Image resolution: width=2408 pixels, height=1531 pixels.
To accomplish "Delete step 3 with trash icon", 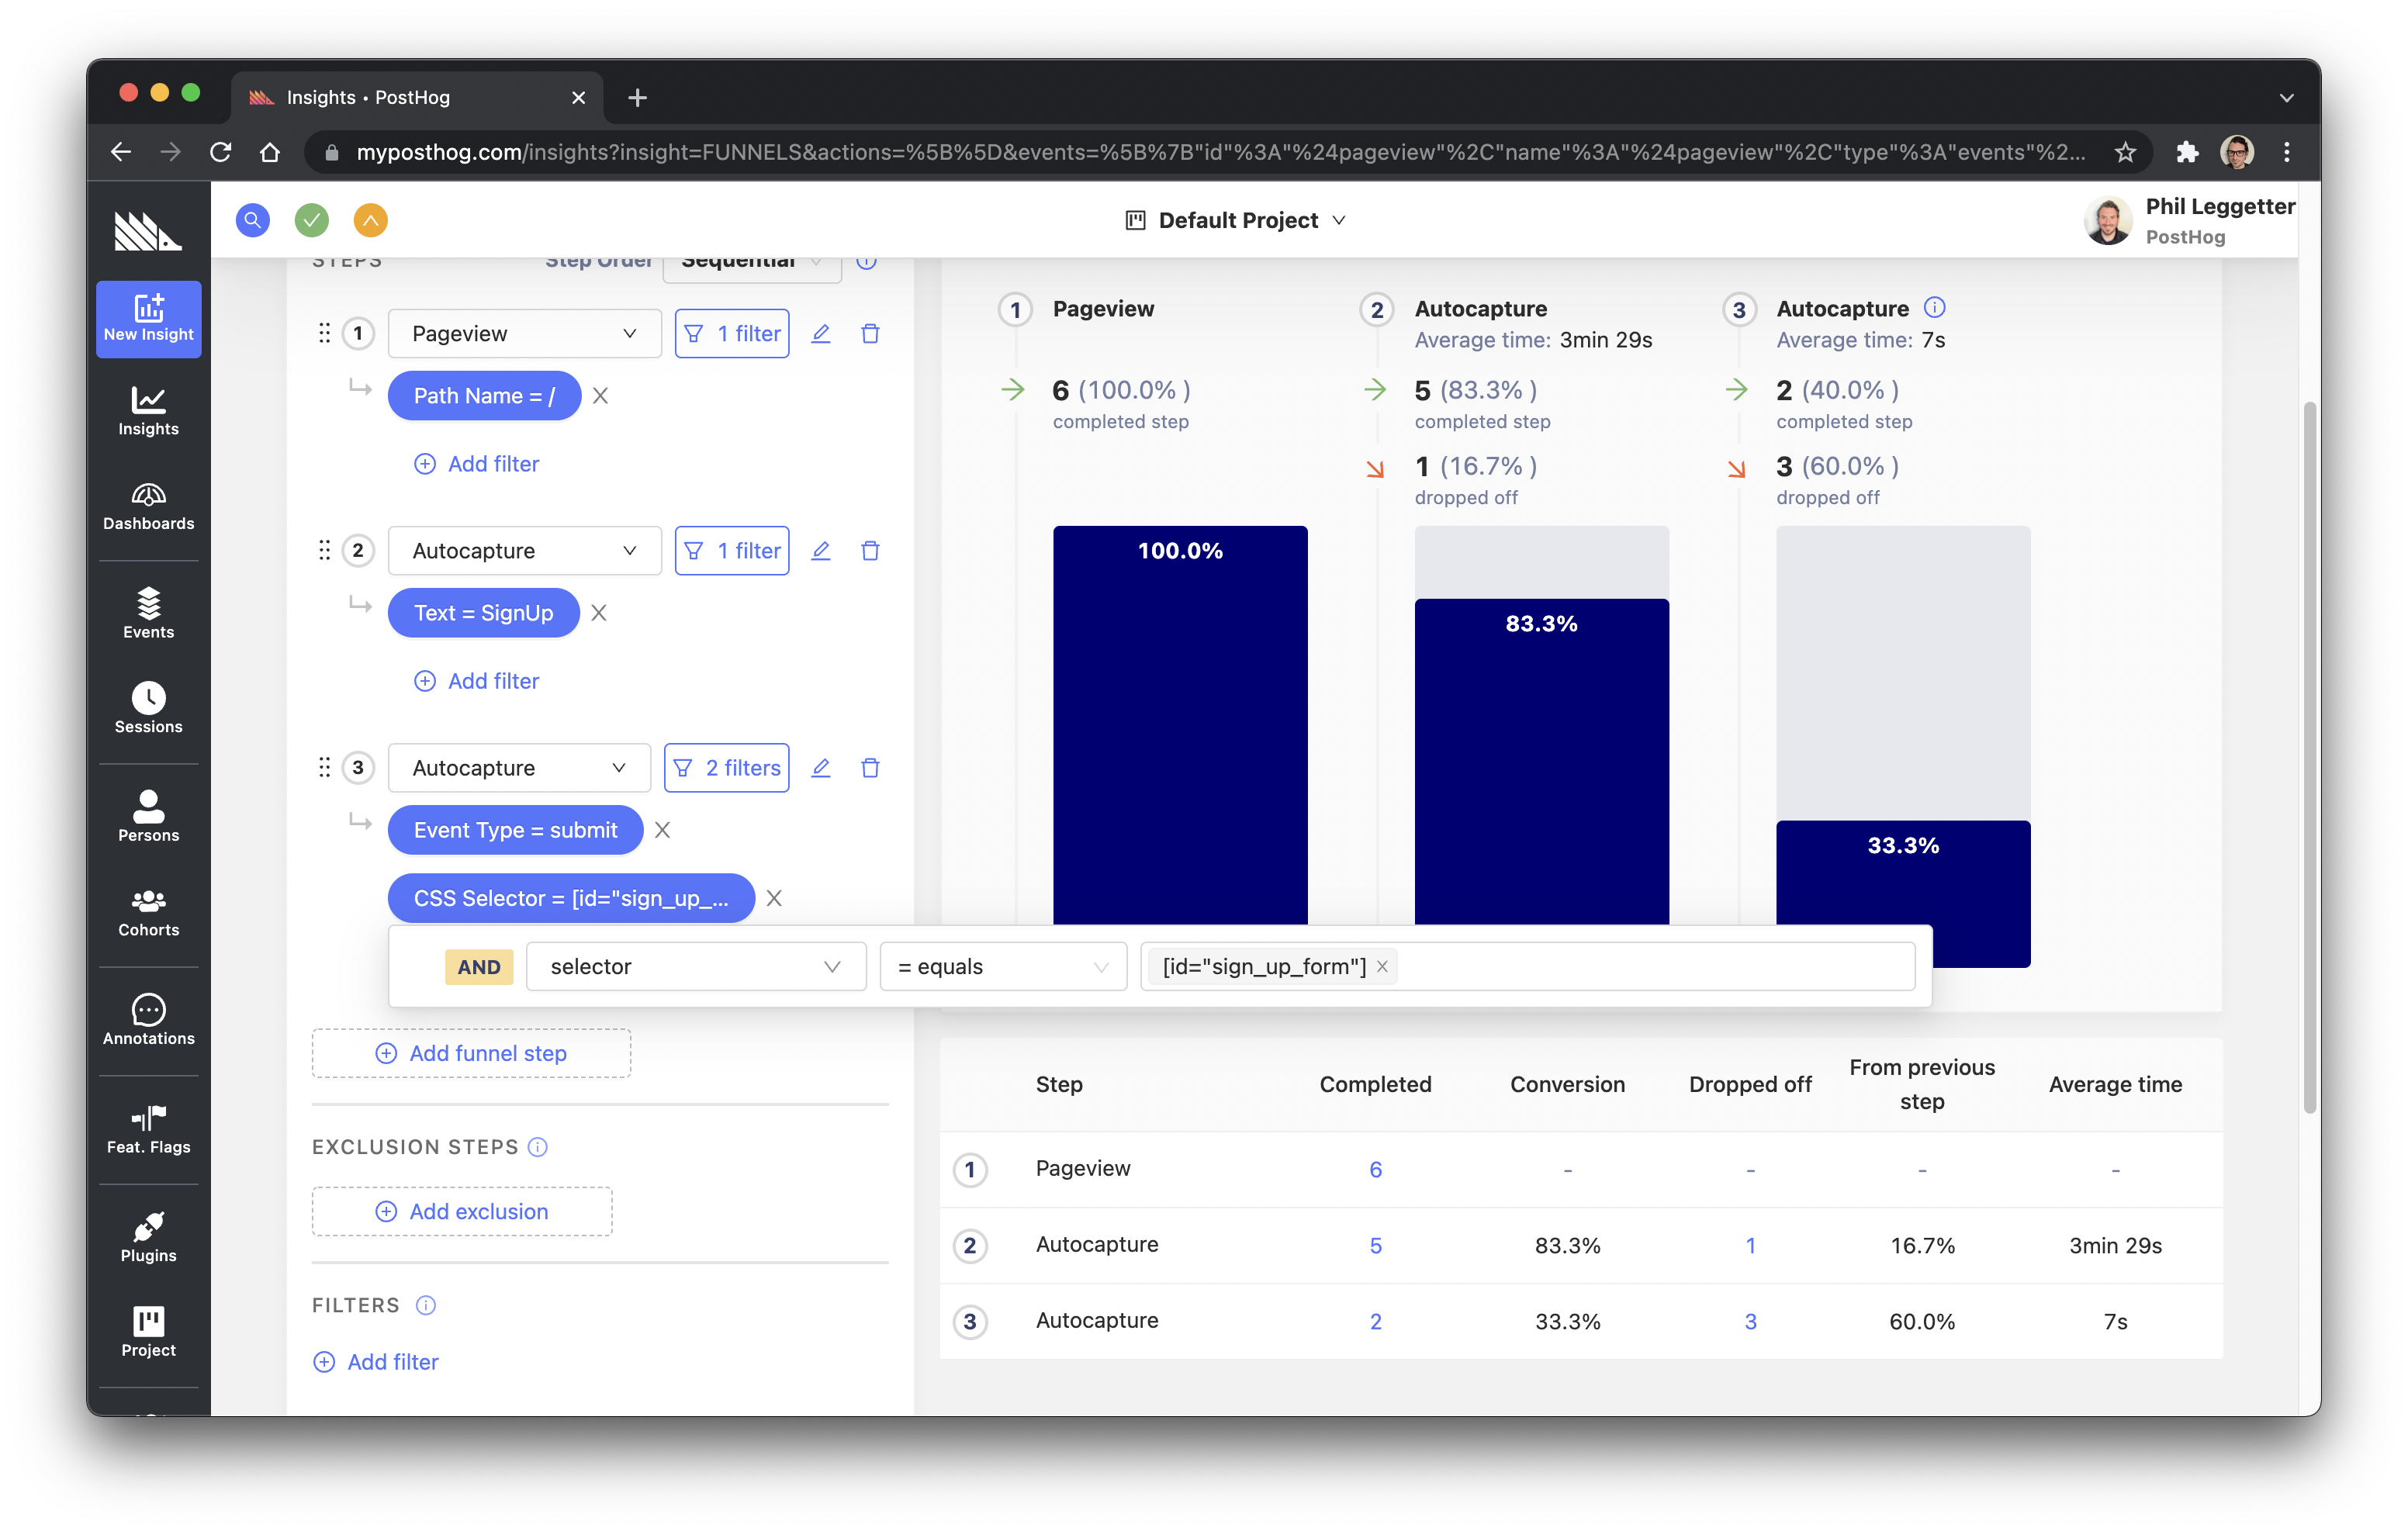I will pyautogui.click(x=870, y=768).
